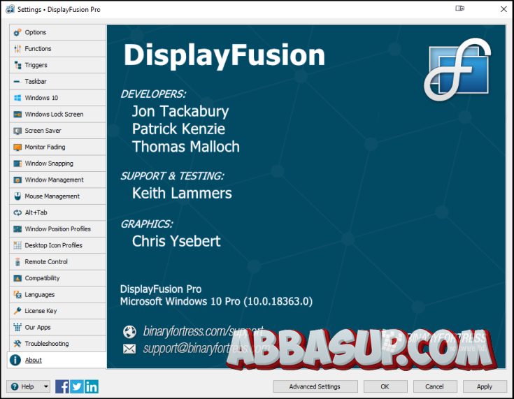The height and width of the screenshot is (399, 514).
Task: Click the Compatibility warning icon
Action: coord(17,278)
